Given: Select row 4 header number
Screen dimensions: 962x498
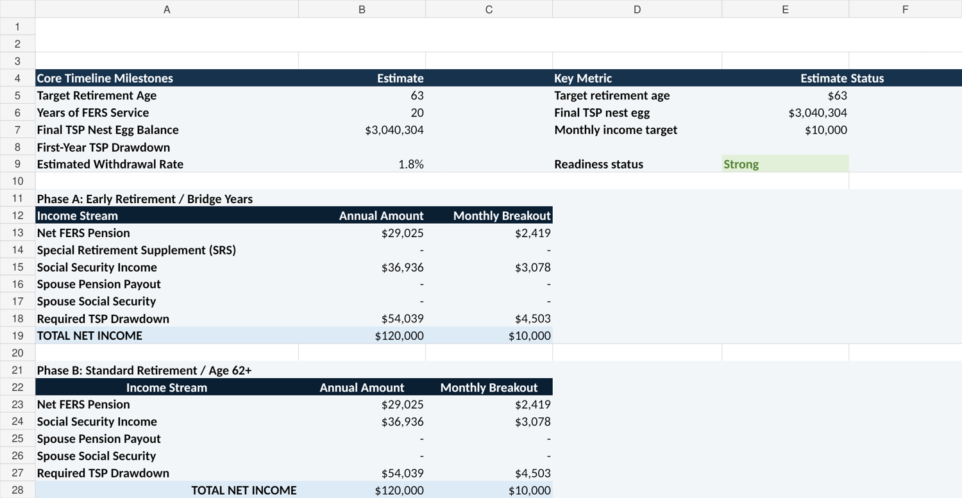Looking at the screenshot, I should tap(17, 78).
